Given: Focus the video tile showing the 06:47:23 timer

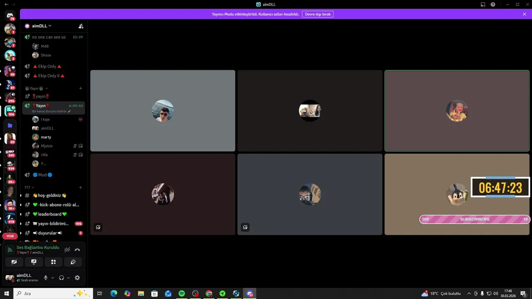Looking at the screenshot, I should coord(457,194).
